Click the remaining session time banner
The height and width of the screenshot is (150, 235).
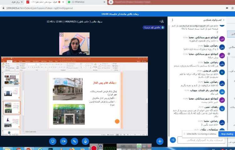(120, 14)
